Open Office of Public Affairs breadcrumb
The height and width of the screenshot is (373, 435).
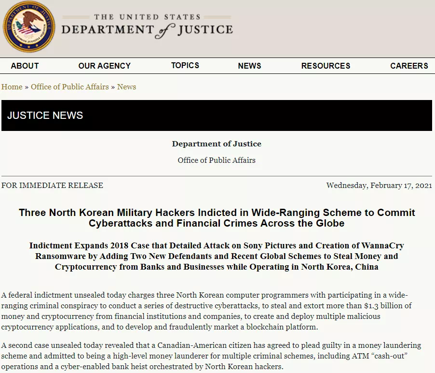(x=70, y=87)
